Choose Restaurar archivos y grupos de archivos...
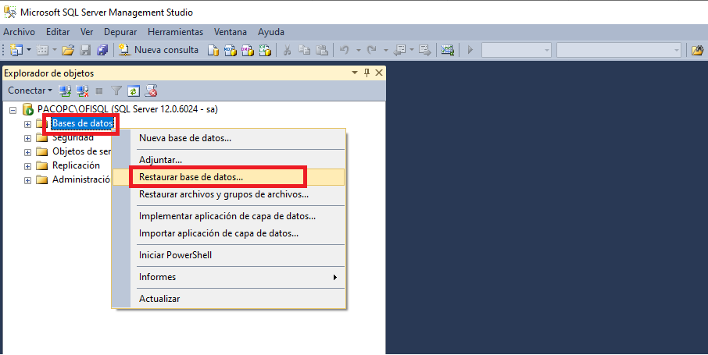This screenshot has width=708, height=355. coord(228,194)
